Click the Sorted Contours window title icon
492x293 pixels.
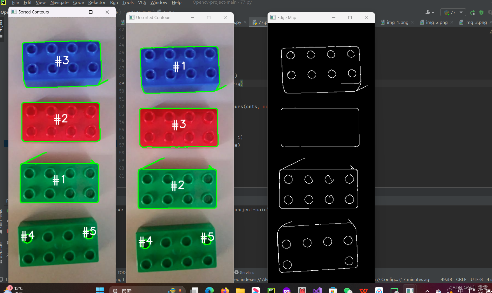click(x=14, y=12)
